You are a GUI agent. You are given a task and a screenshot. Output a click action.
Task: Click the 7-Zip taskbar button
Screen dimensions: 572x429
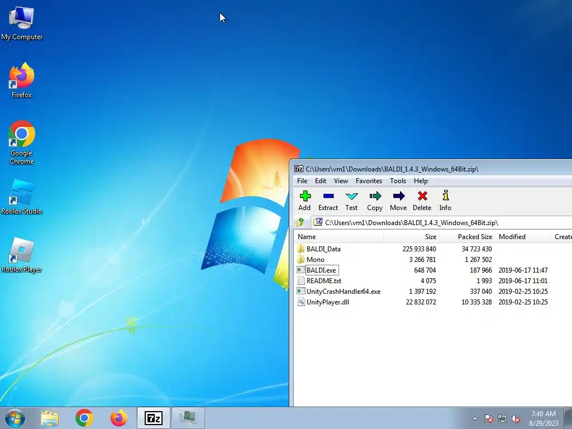[153, 418]
